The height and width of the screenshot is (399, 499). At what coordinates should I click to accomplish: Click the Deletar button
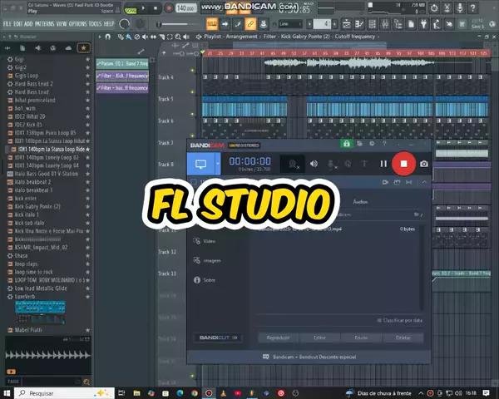coord(403,337)
